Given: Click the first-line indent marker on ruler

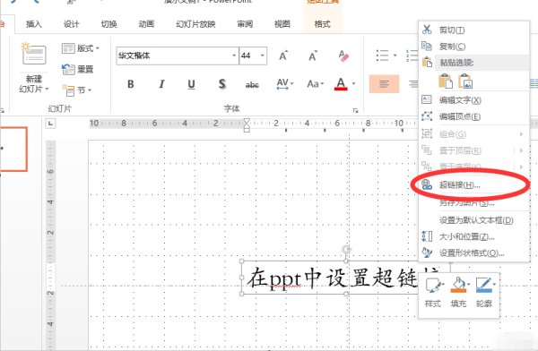Looking at the screenshot, I should [x=247, y=121].
